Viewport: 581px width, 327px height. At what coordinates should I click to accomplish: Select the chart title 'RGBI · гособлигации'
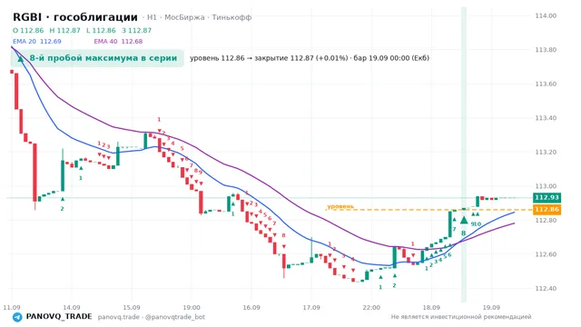[x=75, y=17]
